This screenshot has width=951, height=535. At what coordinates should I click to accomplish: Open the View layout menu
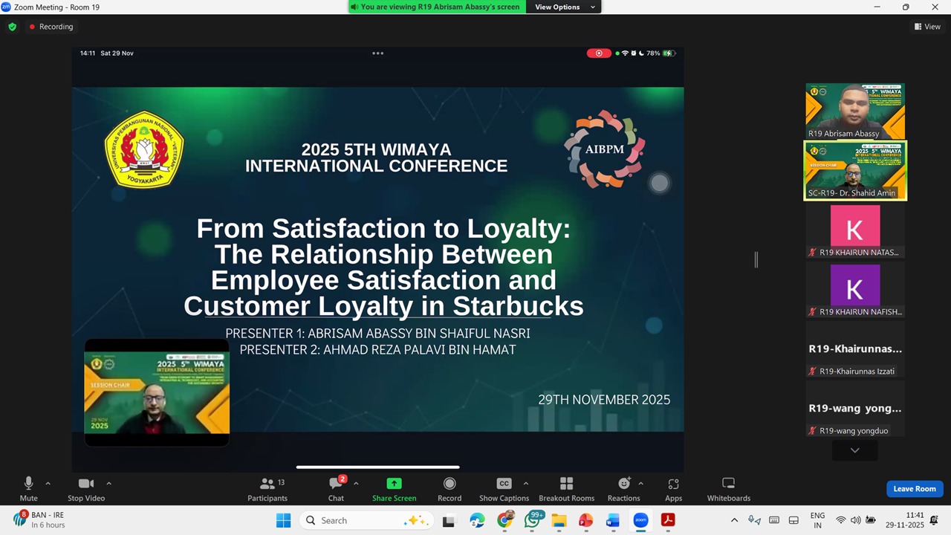click(x=927, y=27)
